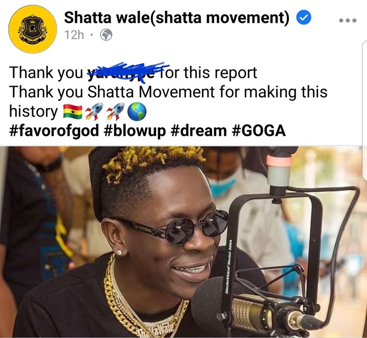This screenshot has height=338, width=367.
Task: Click the 'Thank you Shatta Movement' text line
Action: coord(168,92)
